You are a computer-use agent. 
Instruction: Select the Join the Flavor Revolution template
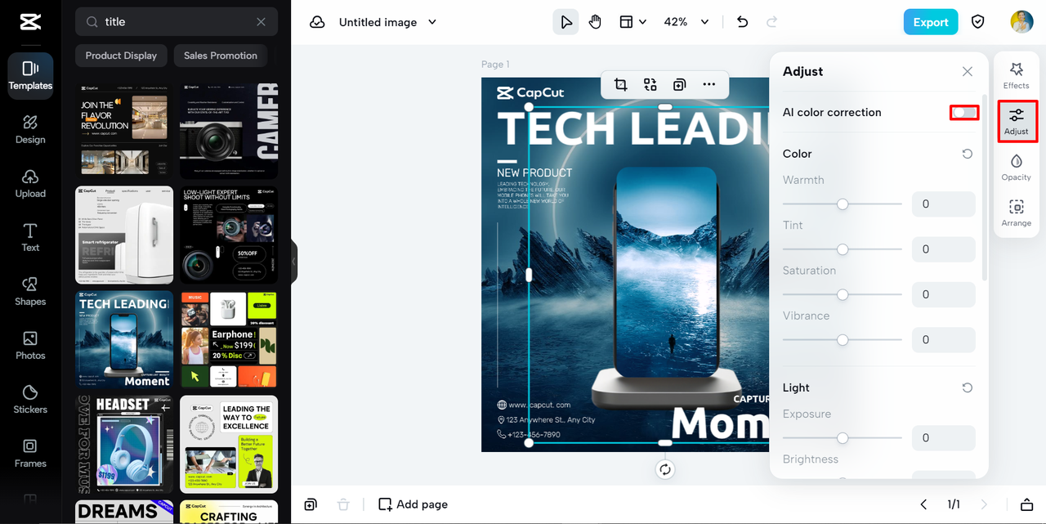coord(124,130)
